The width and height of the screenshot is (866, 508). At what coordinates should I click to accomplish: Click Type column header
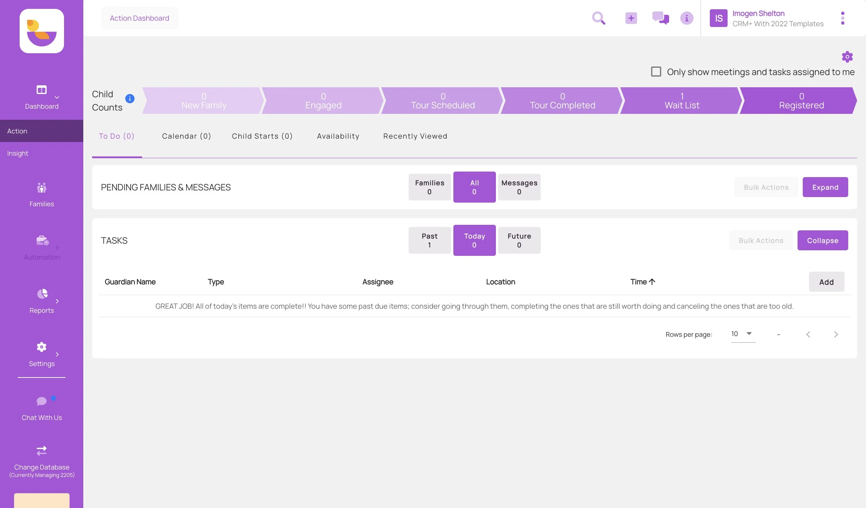point(216,282)
